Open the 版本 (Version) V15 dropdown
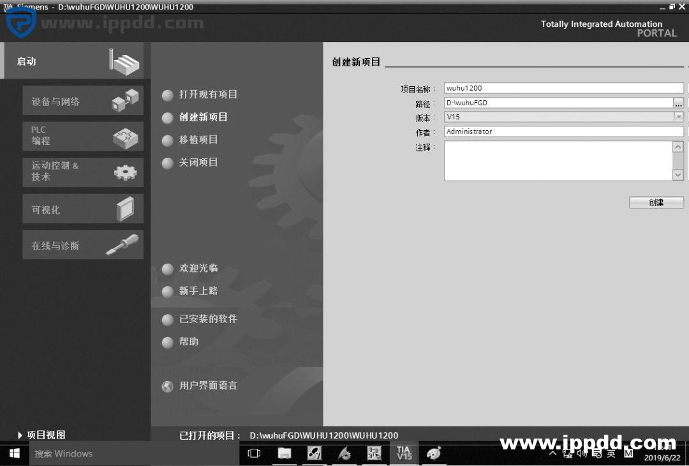 coord(679,117)
